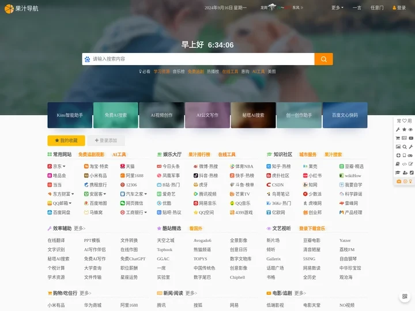Image resolution: width=415 pixels, height=311 pixels.
Task: Open 登录下载音乐 link beside 文艺视听
Action: 312,229
